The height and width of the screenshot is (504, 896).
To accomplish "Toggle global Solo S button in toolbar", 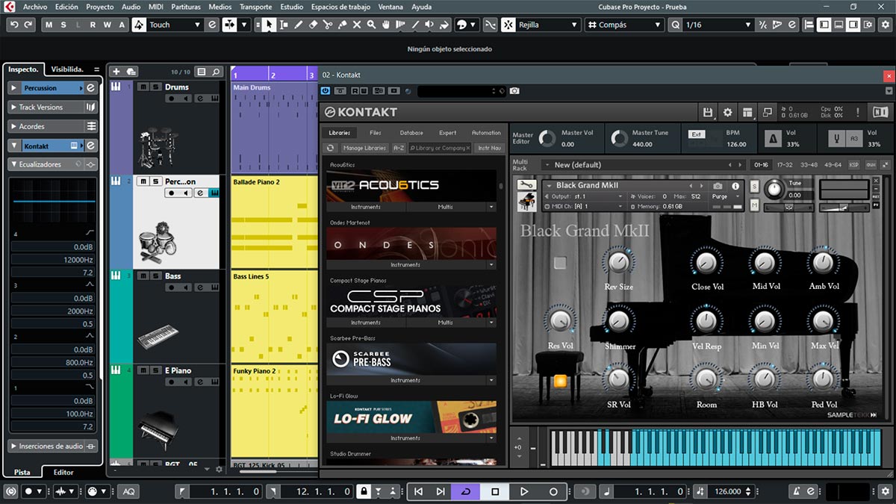I will pyautogui.click(x=65, y=25).
